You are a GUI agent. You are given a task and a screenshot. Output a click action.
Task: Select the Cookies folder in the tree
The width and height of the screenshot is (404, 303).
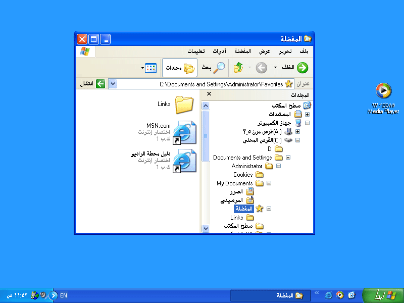point(243,175)
